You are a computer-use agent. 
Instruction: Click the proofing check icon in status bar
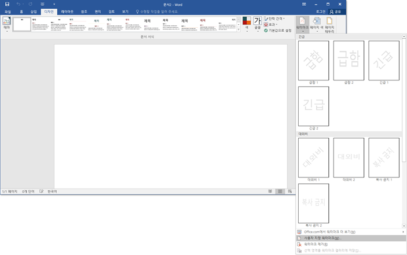pos(41,191)
